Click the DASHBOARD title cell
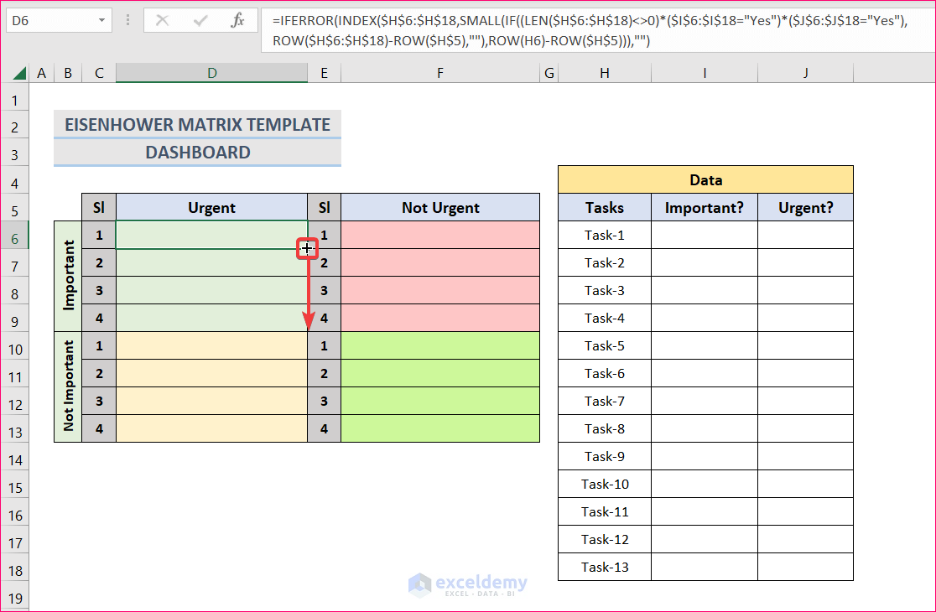 (x=198, y=152)
